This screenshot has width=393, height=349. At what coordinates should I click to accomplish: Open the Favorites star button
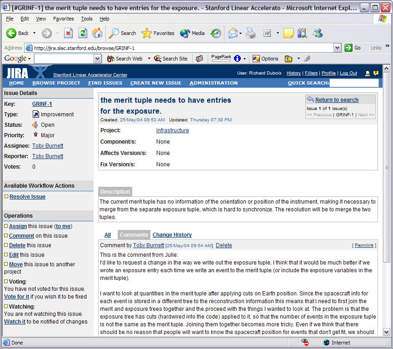coord(158,33)
